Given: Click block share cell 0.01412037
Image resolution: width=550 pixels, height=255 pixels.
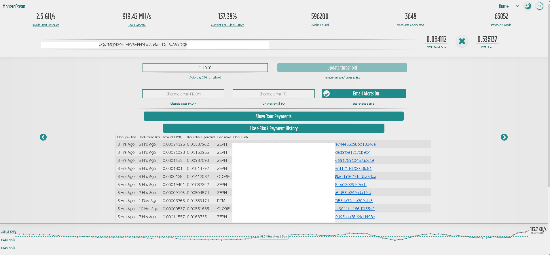Looking at the screenshot, I should (x=198, y=177).
